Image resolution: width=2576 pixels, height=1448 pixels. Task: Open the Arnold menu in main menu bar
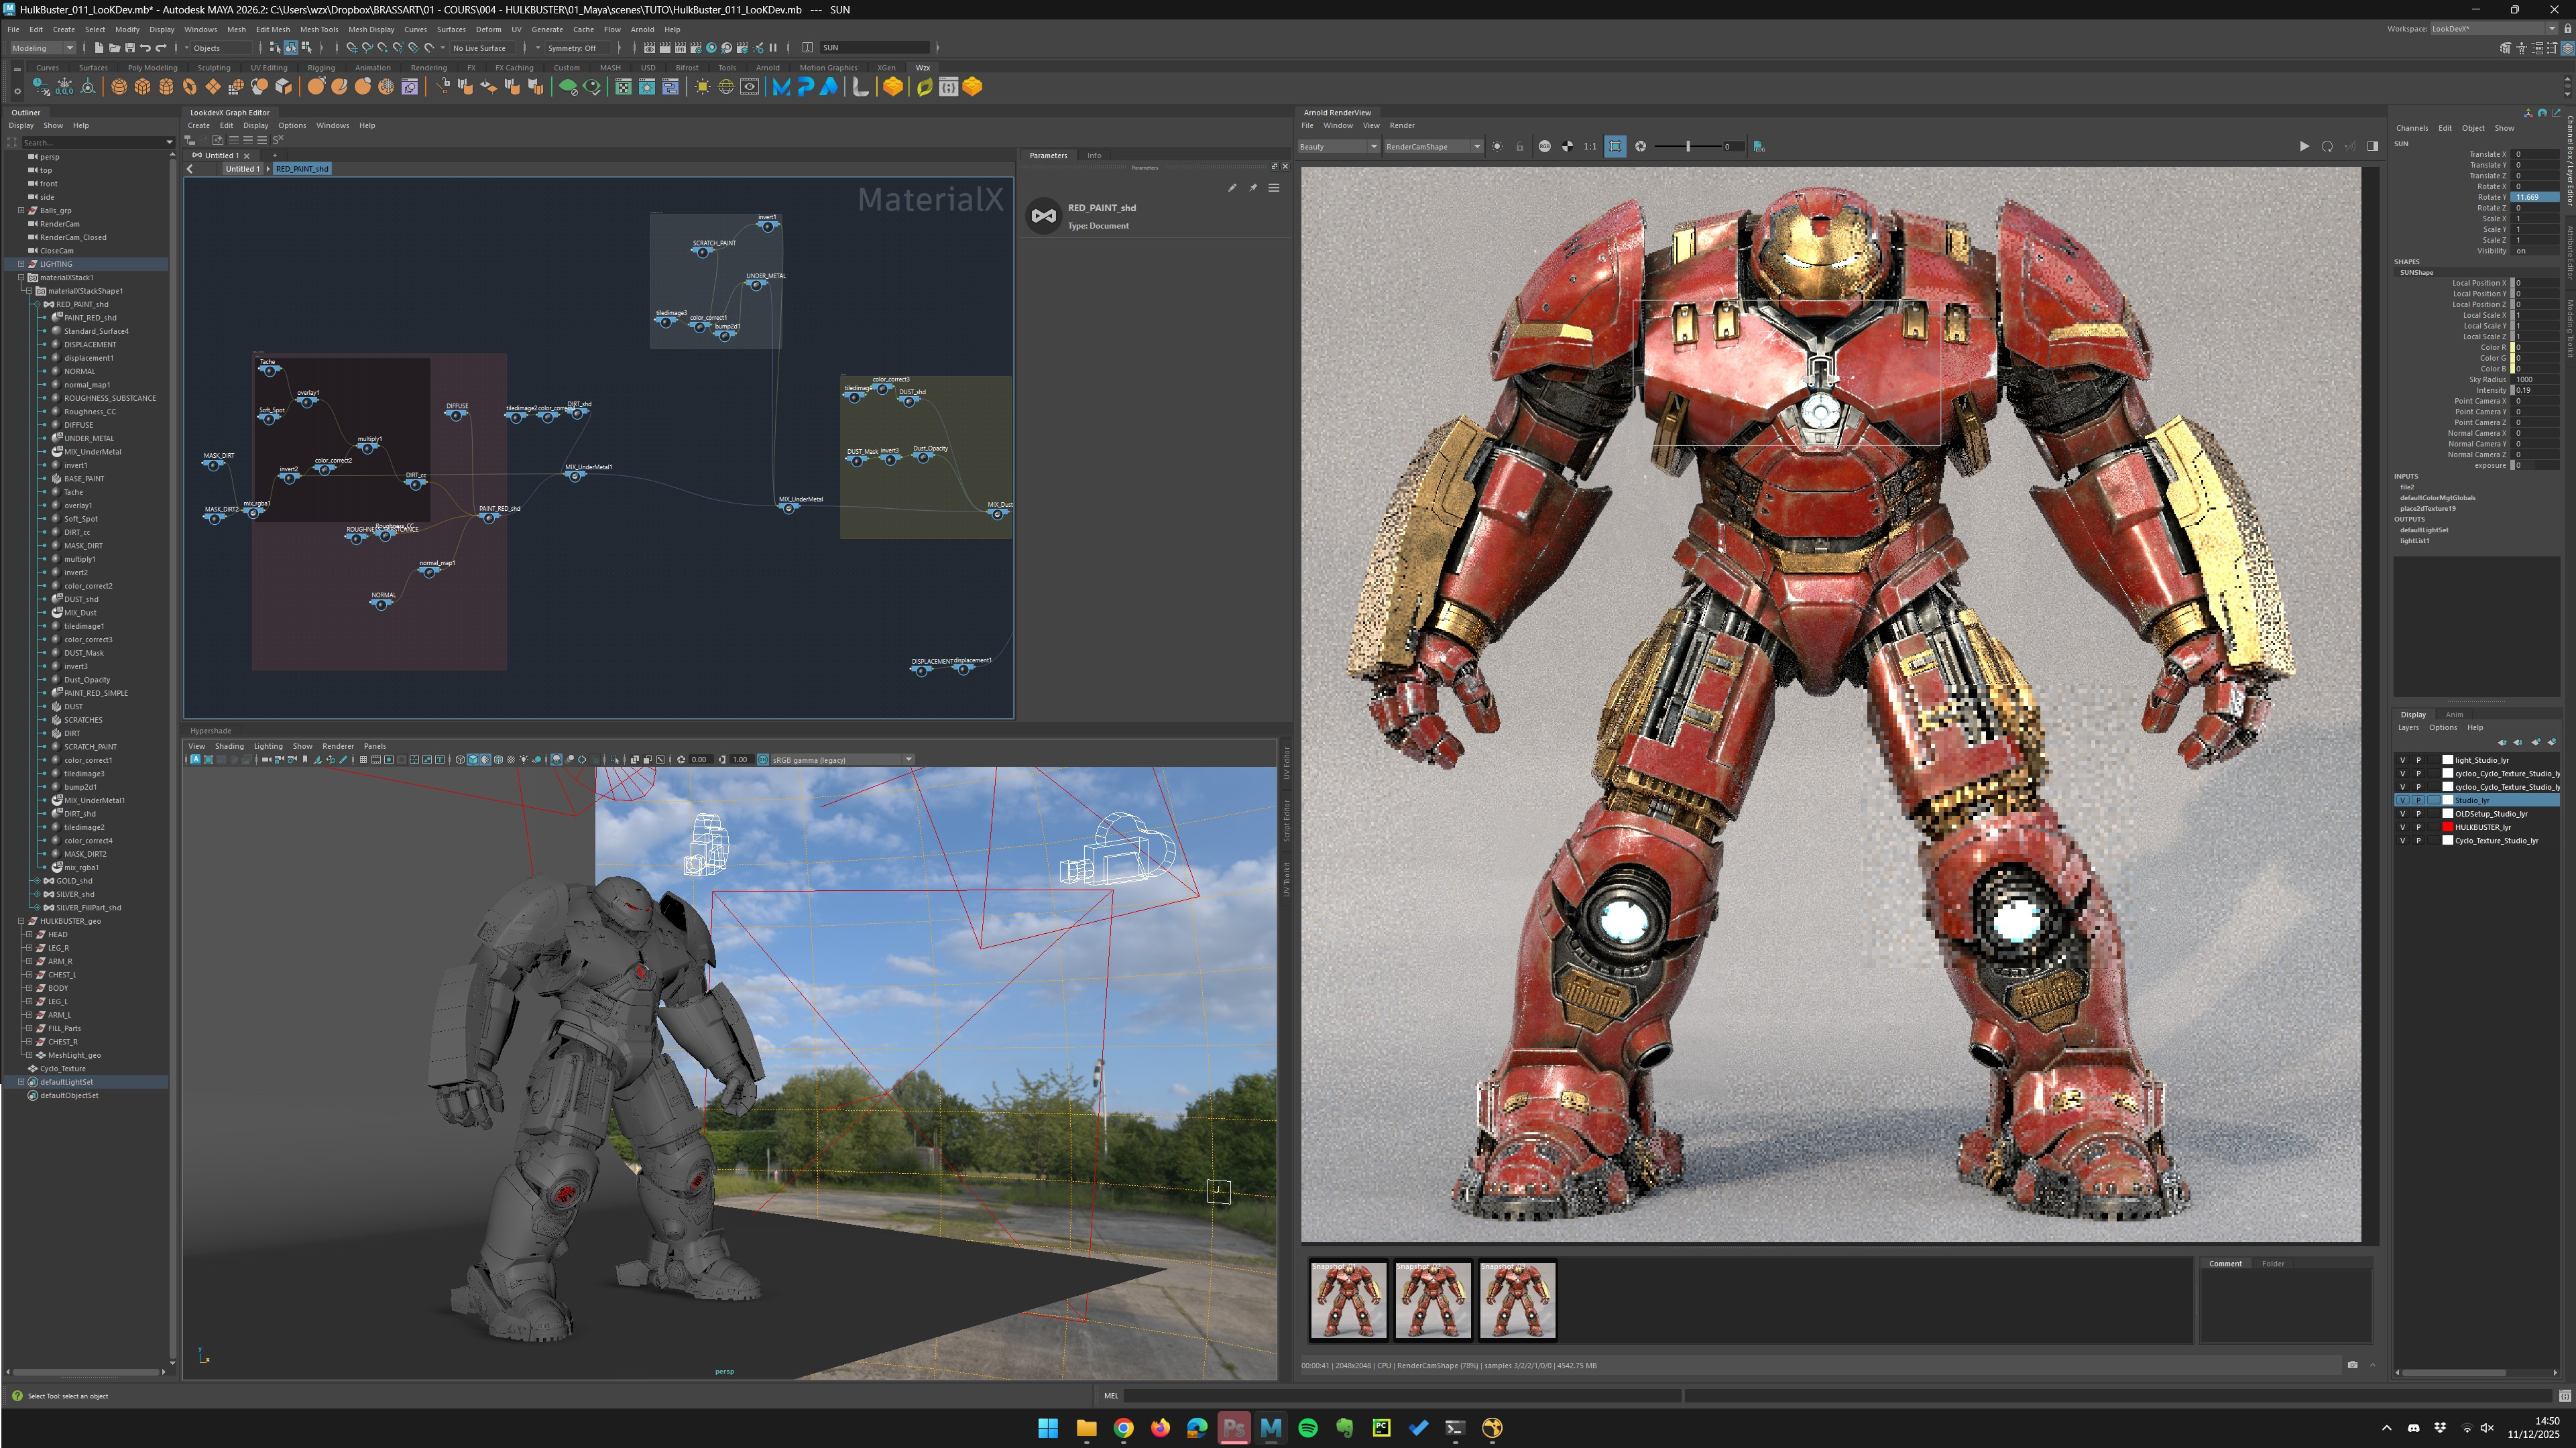point(642,29)
